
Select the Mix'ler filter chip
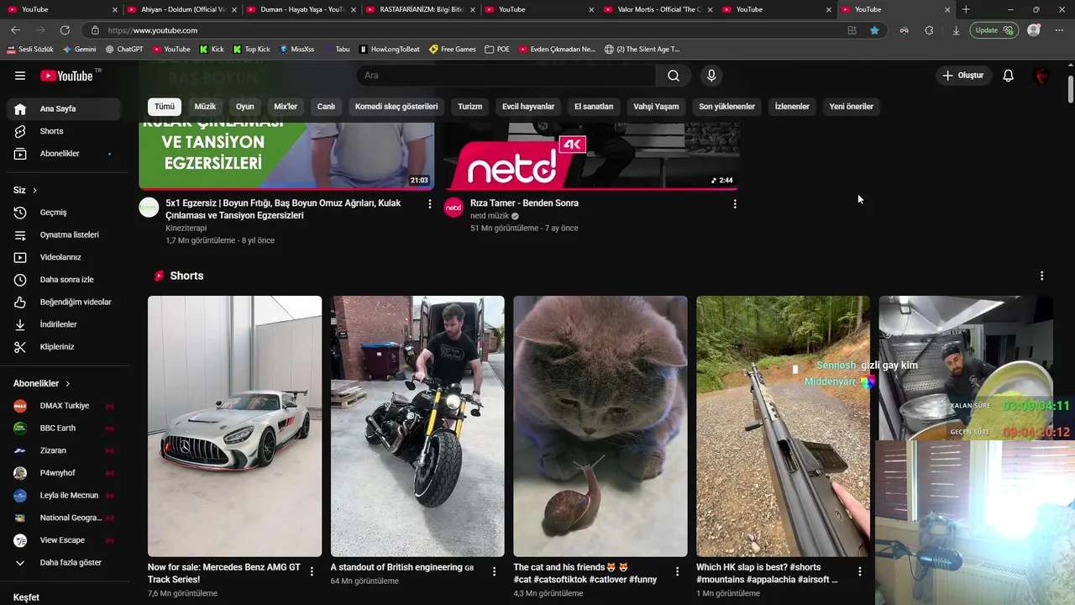coord(286,107)
